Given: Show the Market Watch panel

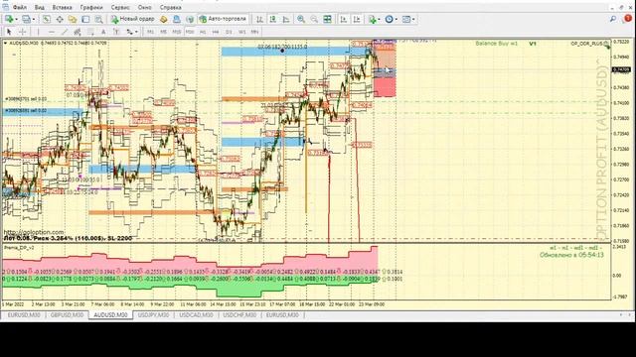Looking at the screenshot, I should [47, 19].
